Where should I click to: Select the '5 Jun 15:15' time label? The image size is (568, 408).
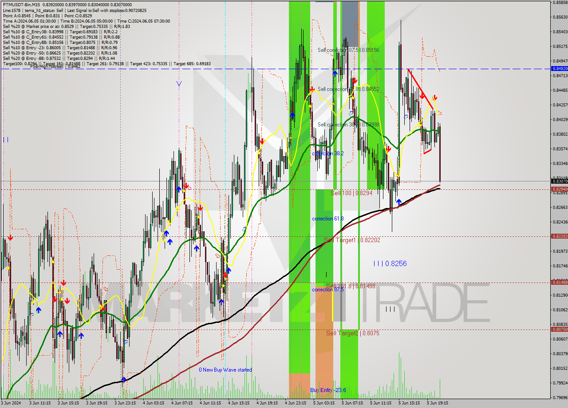pyautogui.click(x=410, y=404)
